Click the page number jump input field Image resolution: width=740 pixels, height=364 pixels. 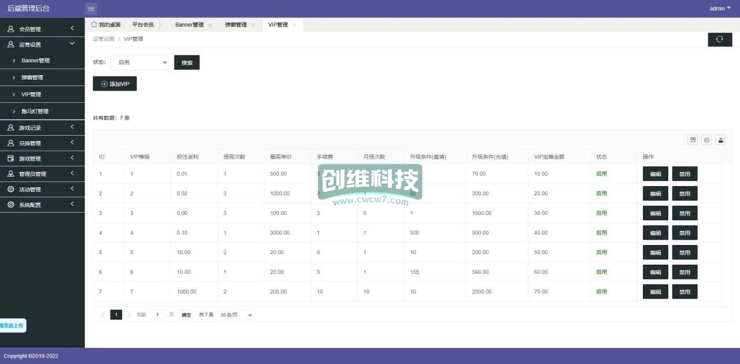[157, 315]
